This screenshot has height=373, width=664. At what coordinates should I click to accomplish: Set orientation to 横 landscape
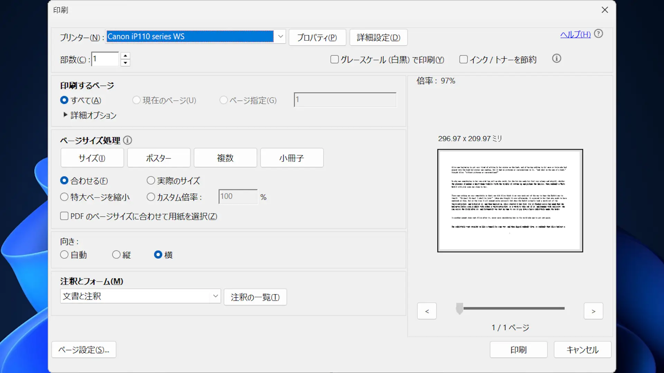pos(158,255)
